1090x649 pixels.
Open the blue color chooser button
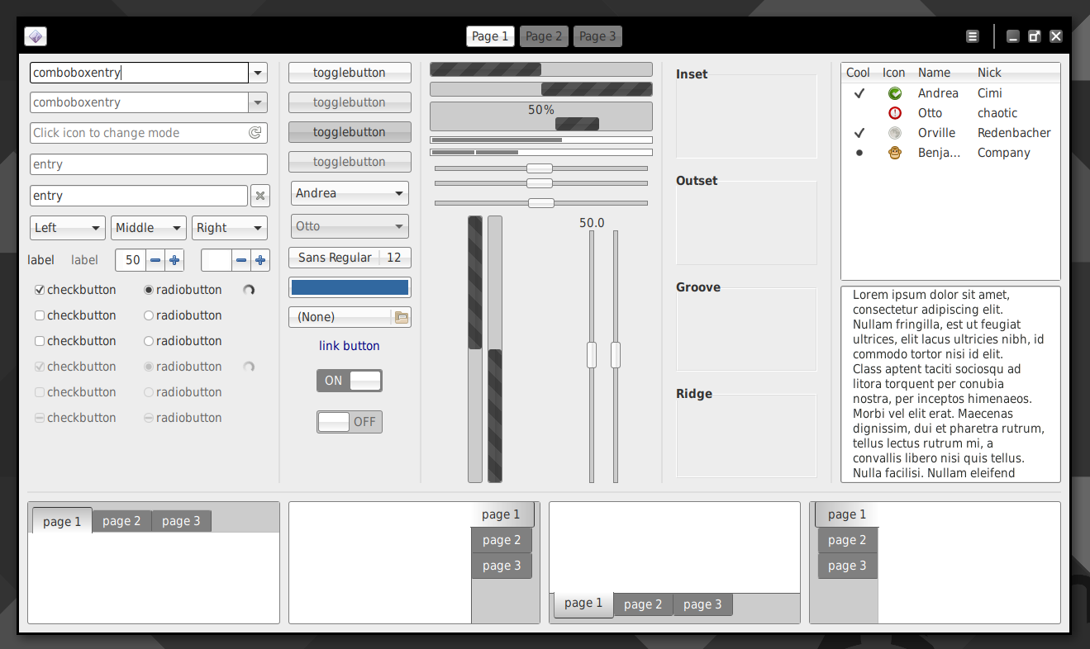[350, 287]
